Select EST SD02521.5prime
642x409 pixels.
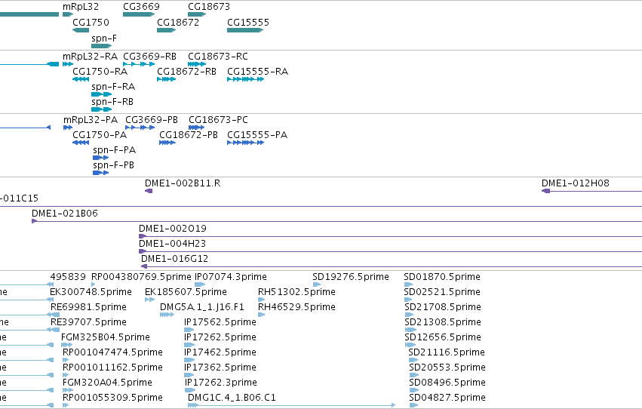pyautogui.click(x=442, y=292)
